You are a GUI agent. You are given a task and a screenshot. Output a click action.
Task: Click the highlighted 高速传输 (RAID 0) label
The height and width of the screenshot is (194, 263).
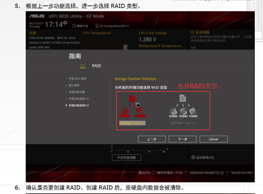pos(132,123)
